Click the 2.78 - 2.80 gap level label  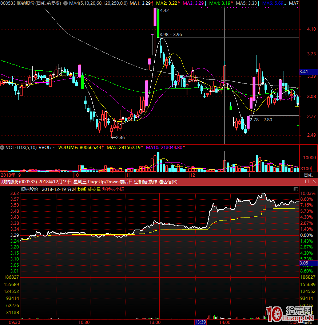click(x=261, y=120)
